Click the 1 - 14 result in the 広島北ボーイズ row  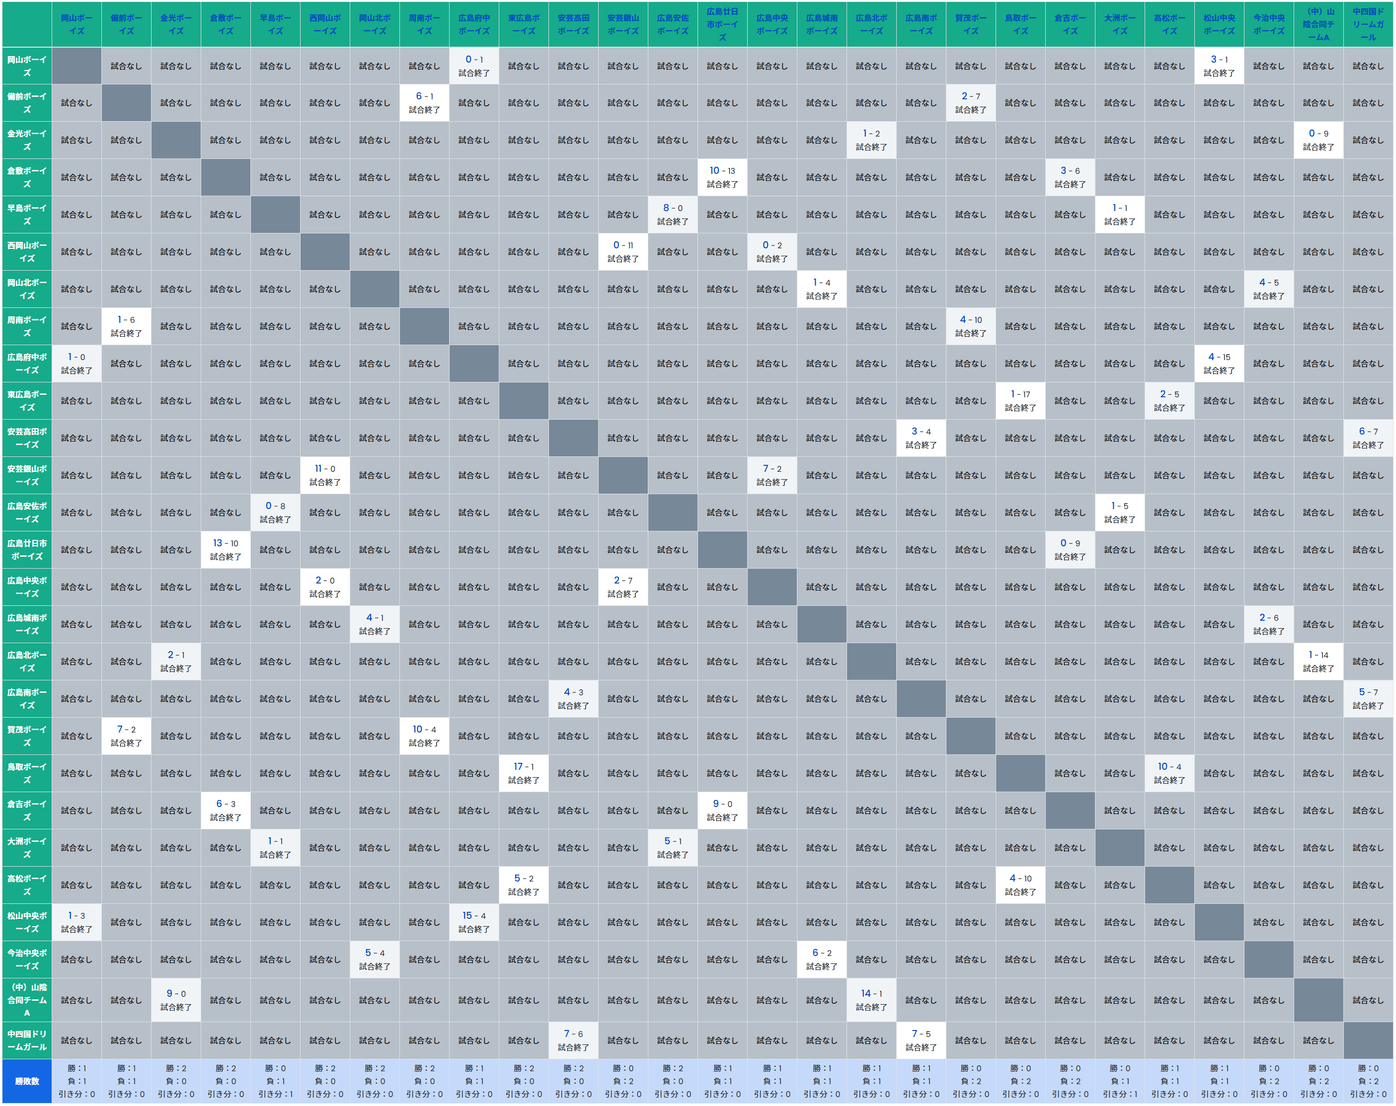(1318, 655)
